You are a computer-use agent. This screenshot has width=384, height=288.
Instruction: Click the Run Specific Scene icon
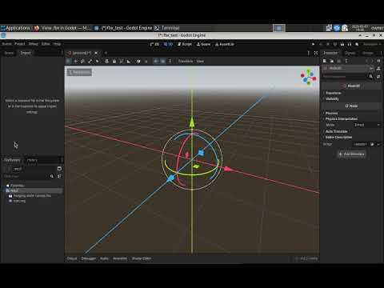point(350,44)
